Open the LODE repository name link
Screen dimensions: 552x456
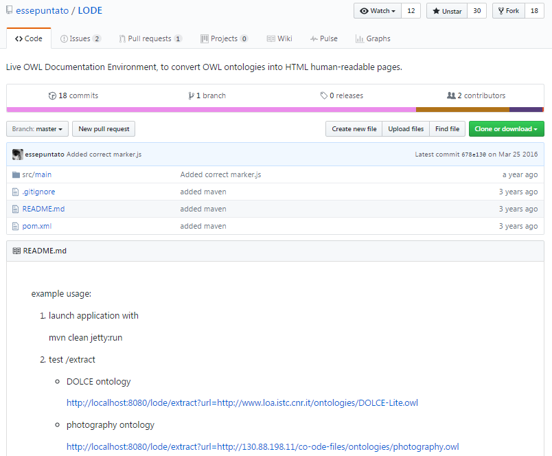[90, 10]
